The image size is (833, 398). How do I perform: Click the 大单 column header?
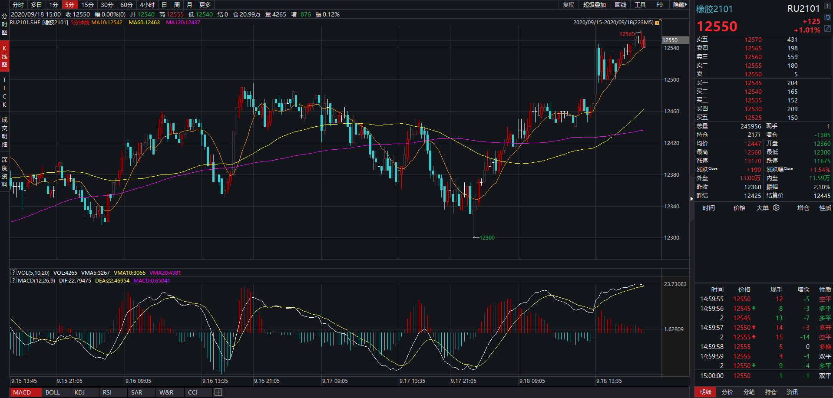pos(763,208)
